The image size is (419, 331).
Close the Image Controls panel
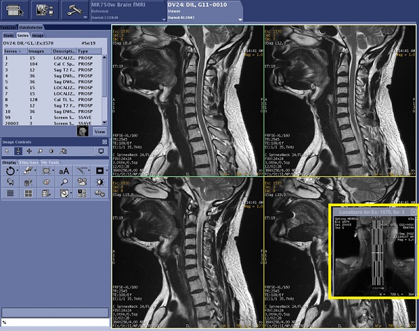pyautogui.click(x=105, y=143)
